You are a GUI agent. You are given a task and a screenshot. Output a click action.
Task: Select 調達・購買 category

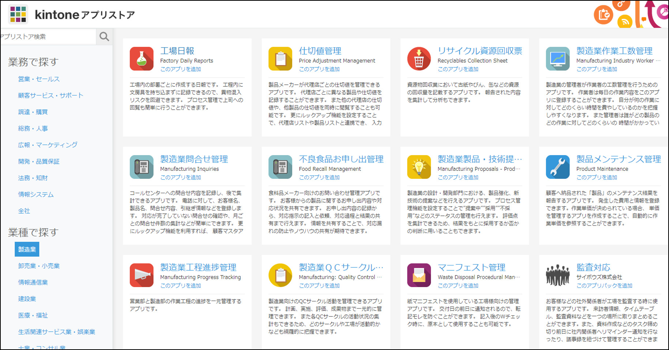pos(33,112)
